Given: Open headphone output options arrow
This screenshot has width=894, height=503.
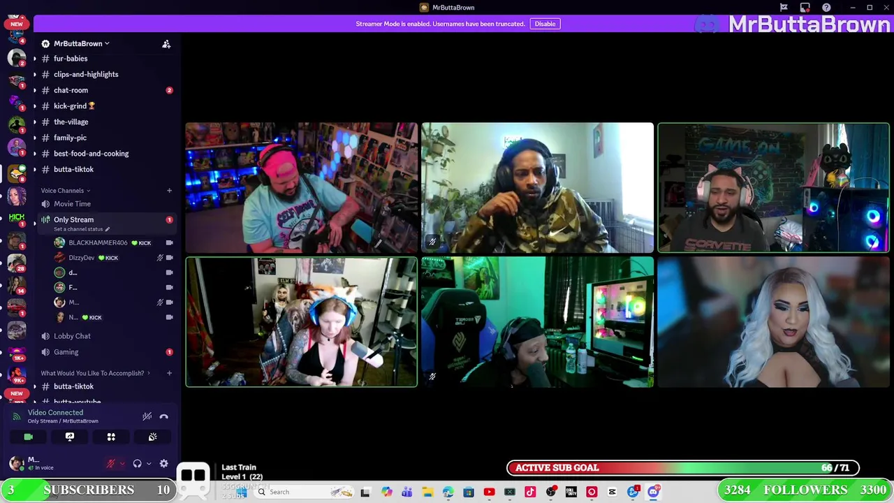Looking at the screenshot, I should click(148, 463).
